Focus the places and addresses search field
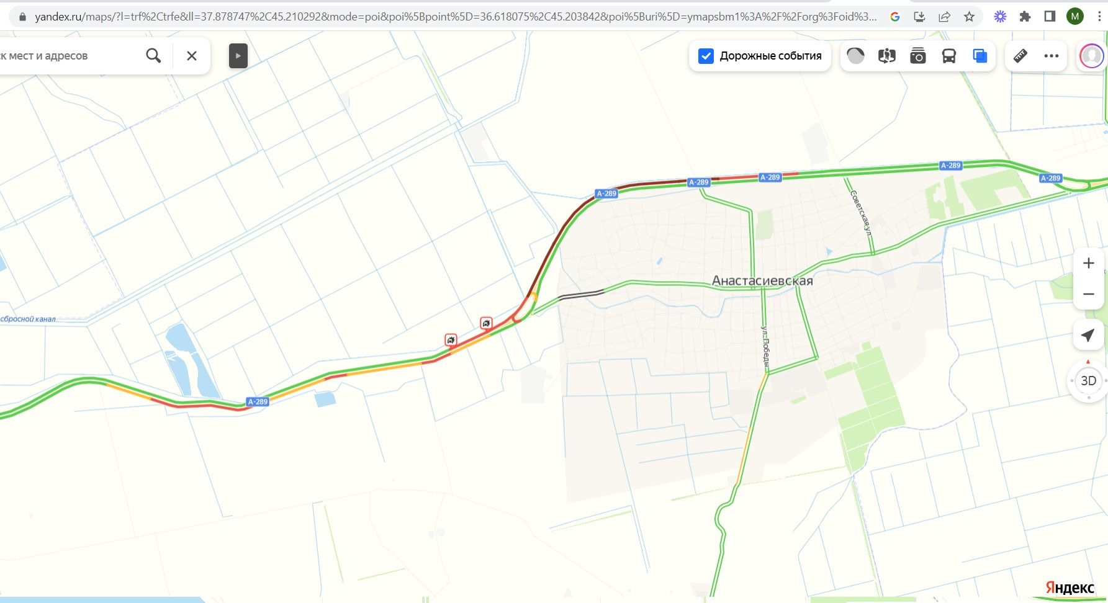 (68, 56)
